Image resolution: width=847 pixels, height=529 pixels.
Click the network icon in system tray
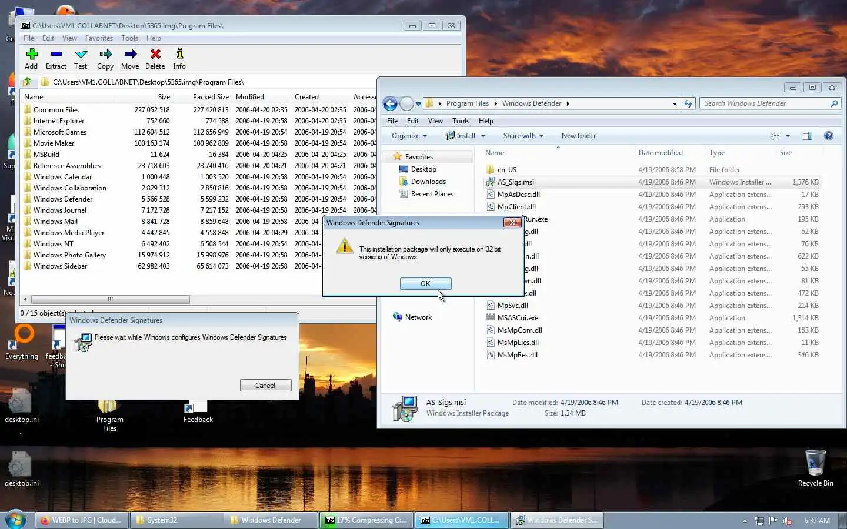coord(759,521)
